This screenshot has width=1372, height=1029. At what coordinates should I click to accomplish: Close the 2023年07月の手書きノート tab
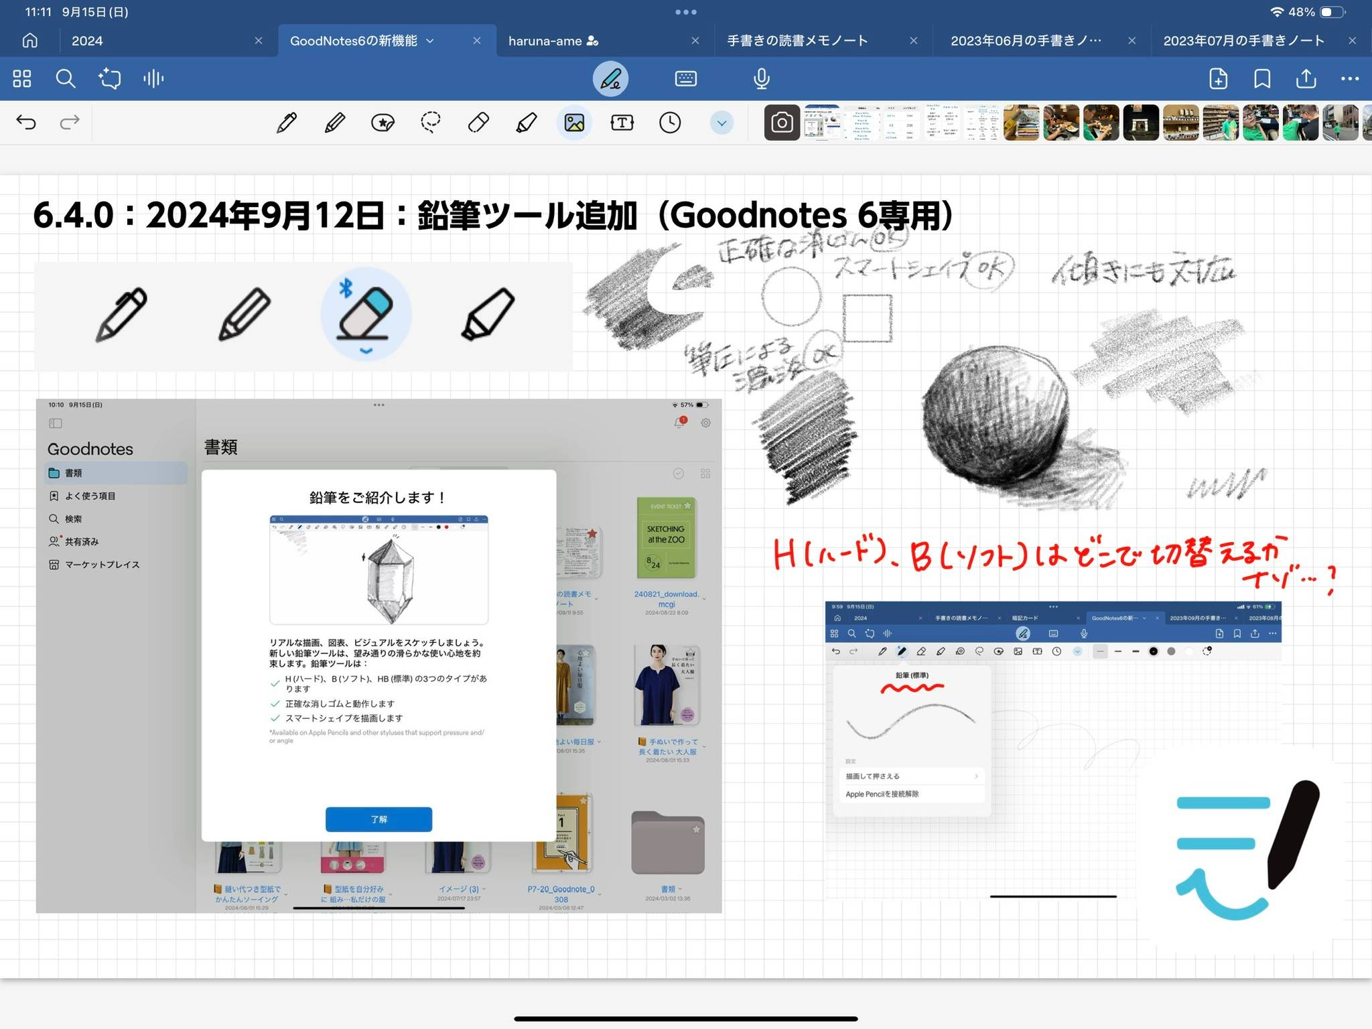tap(1353, 41)
